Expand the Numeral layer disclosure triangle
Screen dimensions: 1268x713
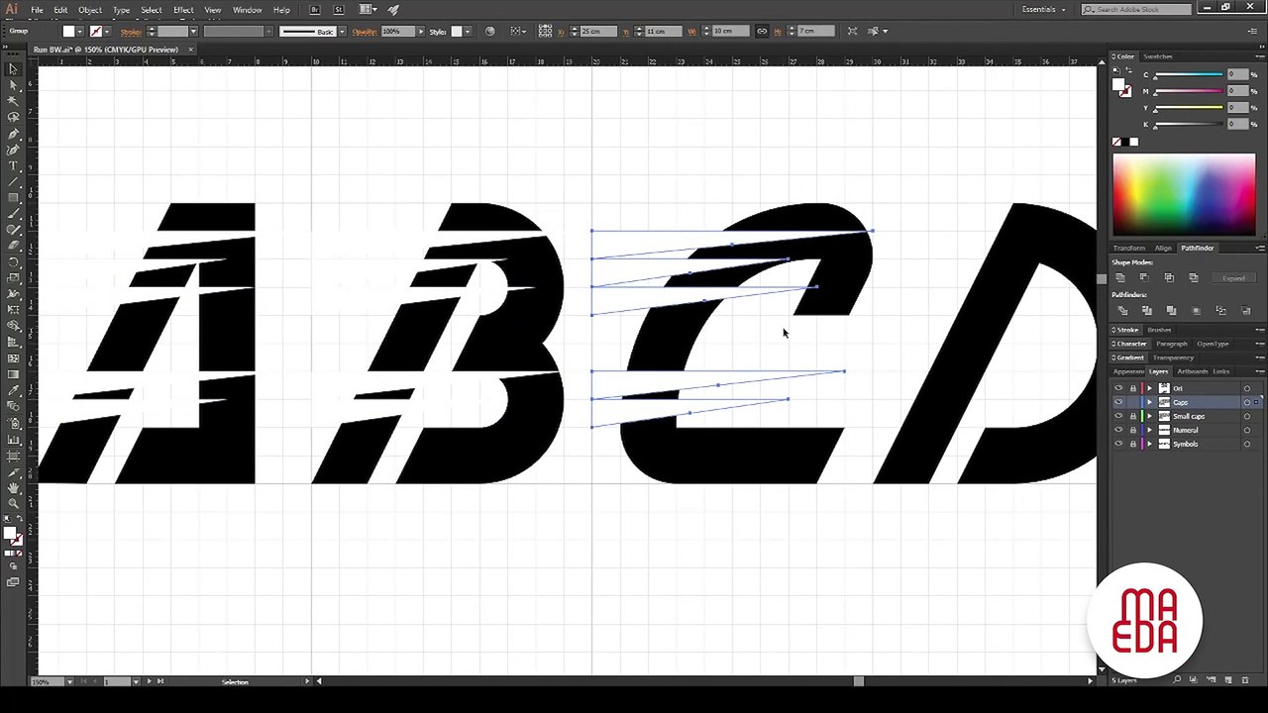(1150, 430)
